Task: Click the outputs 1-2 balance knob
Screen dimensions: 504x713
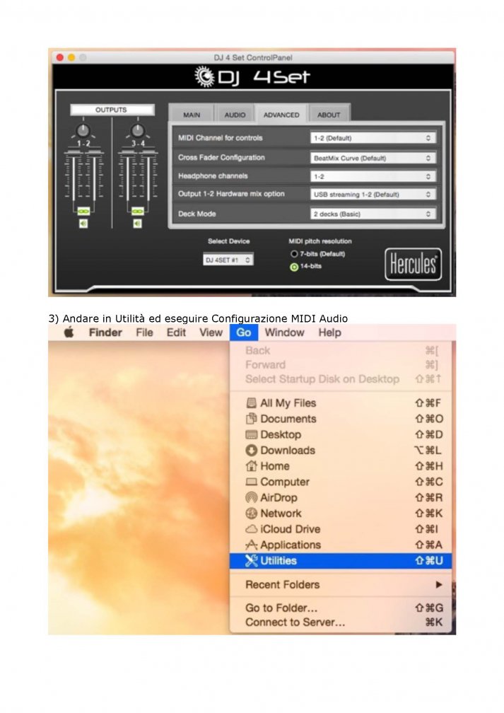Action: click(83, 130)
